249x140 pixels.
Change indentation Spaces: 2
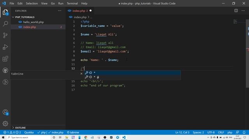click(198, 132)
